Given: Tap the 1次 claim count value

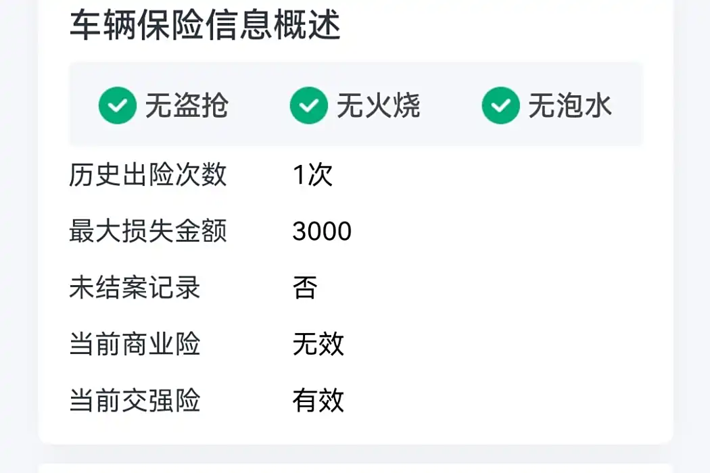Looking at the screenshot, I should [313, 175].
